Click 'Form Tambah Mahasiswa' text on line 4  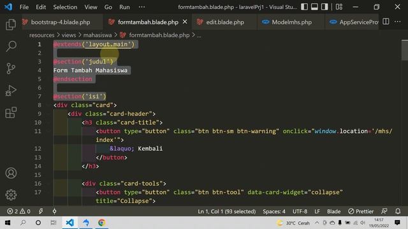click(91, 71)
